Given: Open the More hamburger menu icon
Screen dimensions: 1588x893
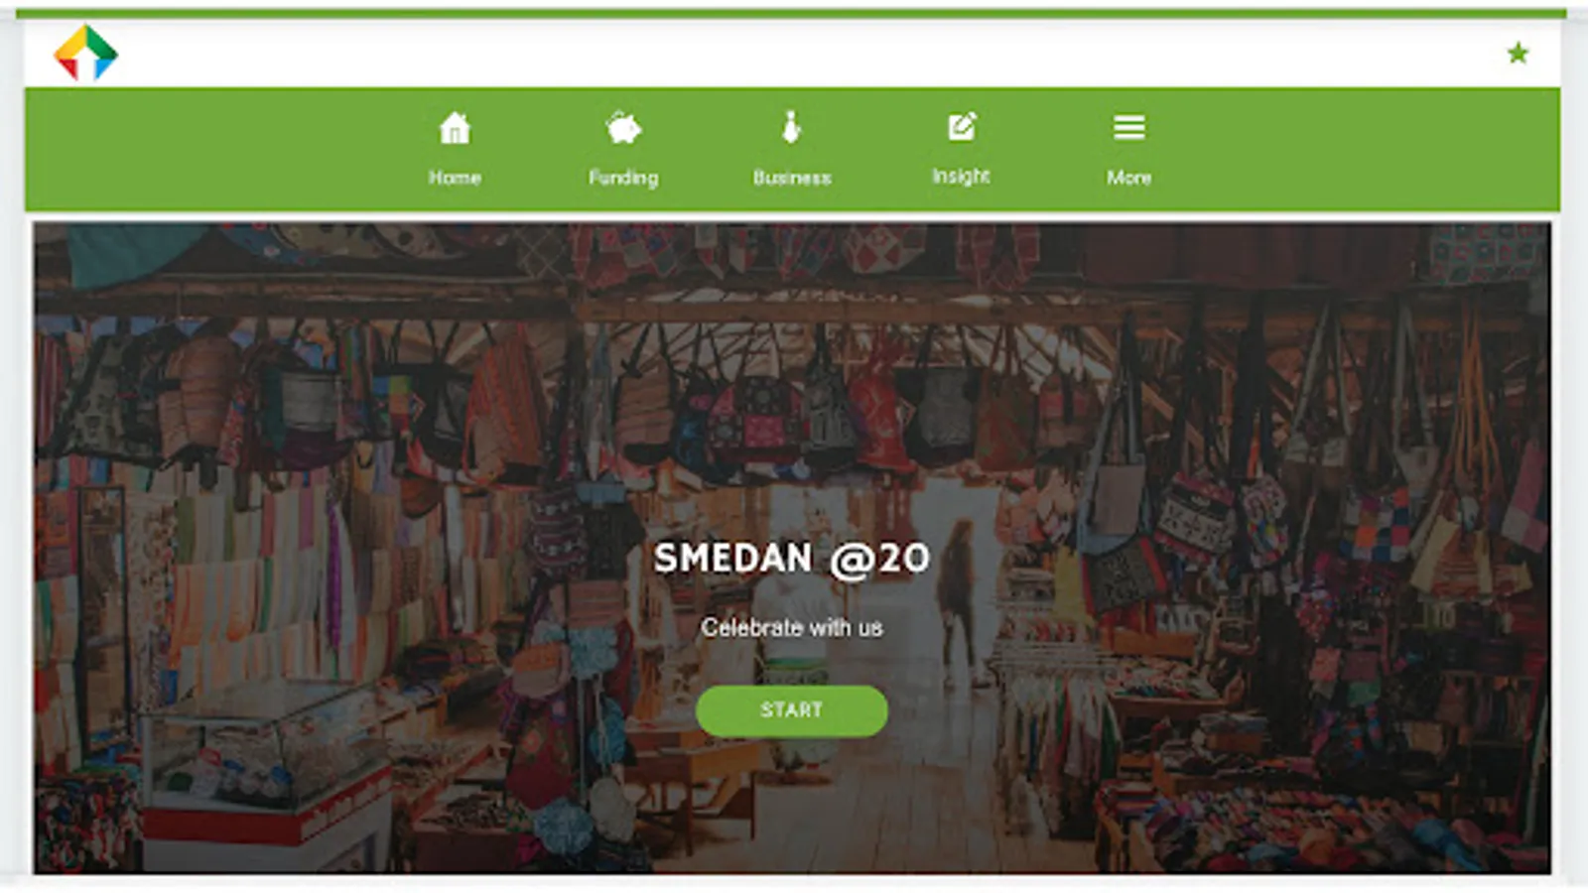Looking at the screenshot, I should click(1129, 127).
